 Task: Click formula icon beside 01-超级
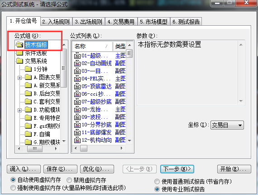tap(77, 56)
